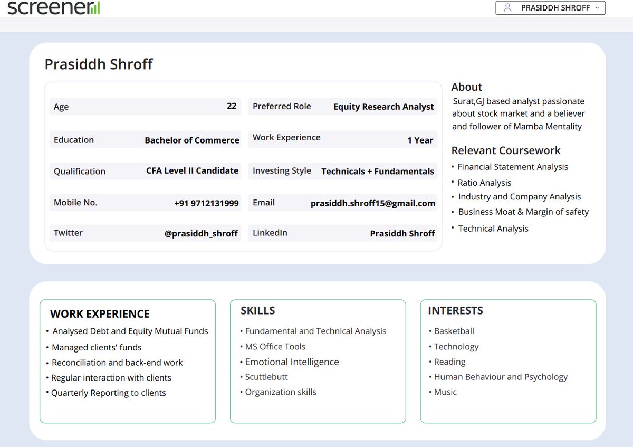
Task: Open the @prasiddh_shroff Twitter handle
Action: point(201,233)
